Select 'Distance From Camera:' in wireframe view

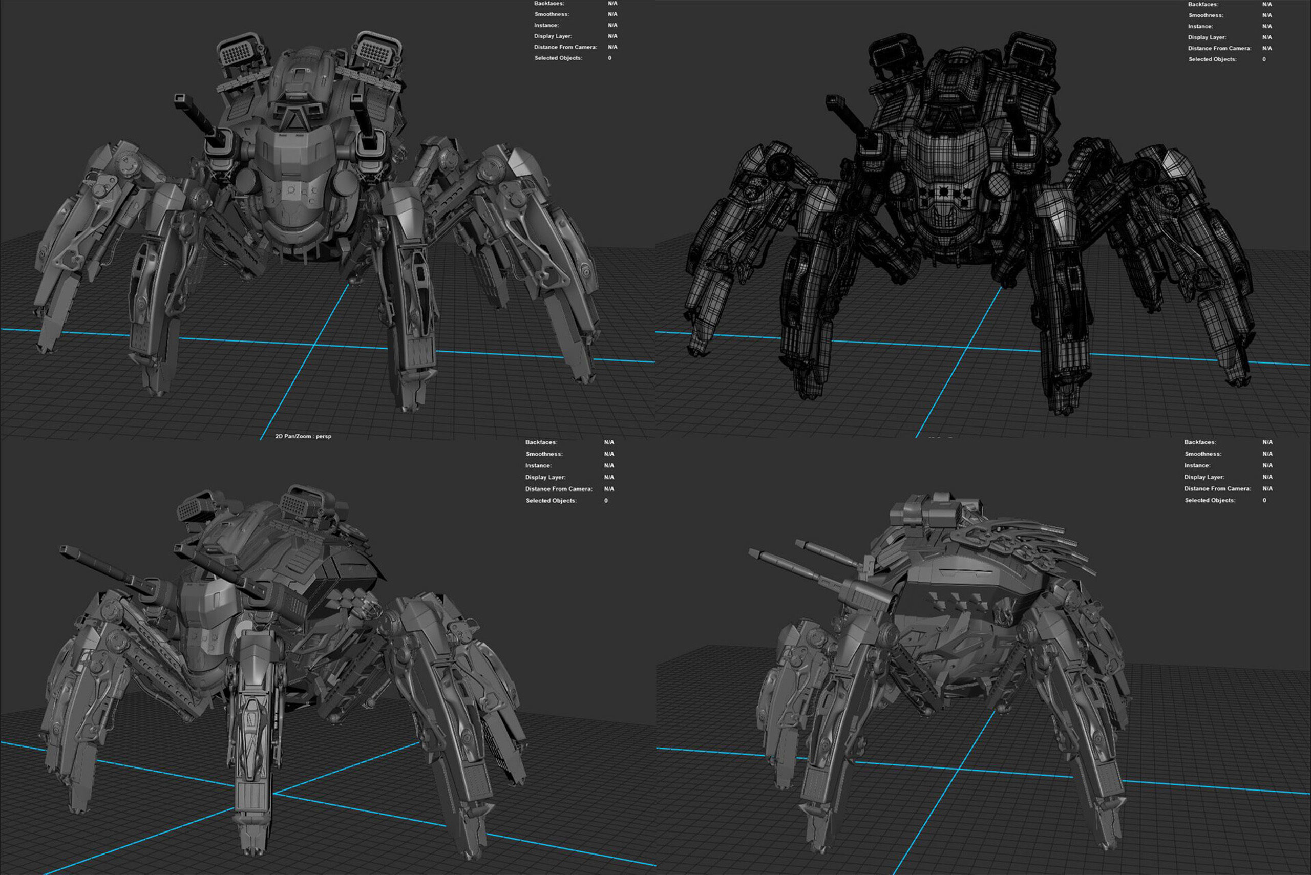coord(1219,48)
